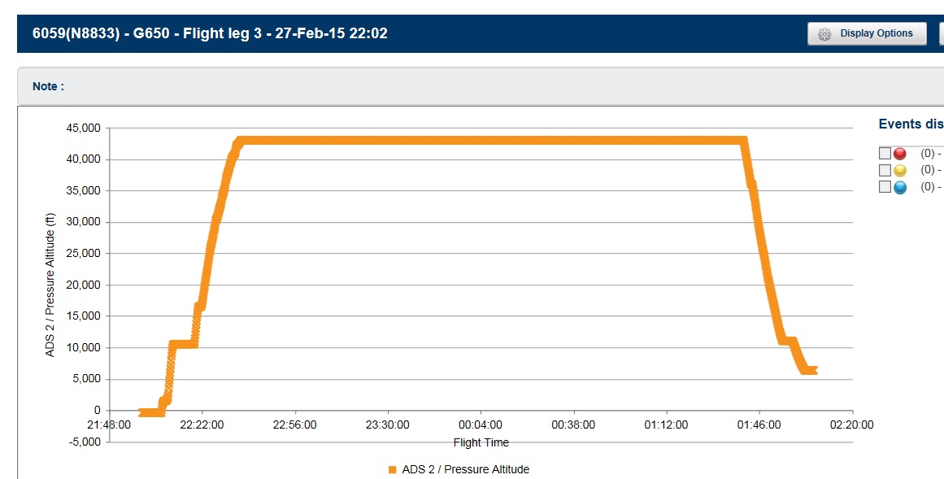
Task: Click the gear icon in Display Options
Action: [824, 34]
